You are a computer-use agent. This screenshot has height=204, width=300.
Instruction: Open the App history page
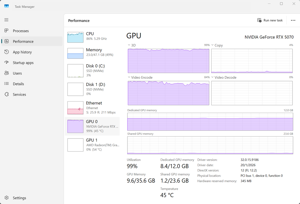click(x=32, y=52)
